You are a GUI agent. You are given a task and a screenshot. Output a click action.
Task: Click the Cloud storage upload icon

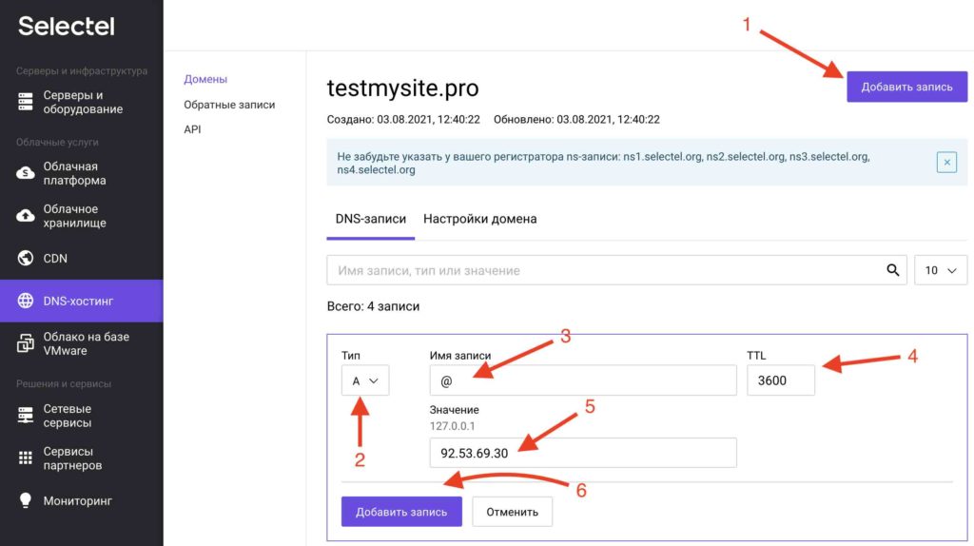coord(26,216)
